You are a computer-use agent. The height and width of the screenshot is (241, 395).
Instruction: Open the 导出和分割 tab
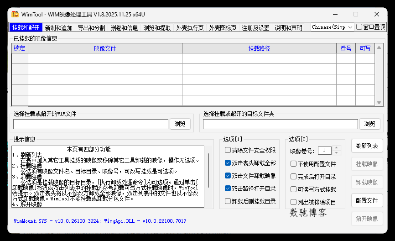[x=91, y=27]
